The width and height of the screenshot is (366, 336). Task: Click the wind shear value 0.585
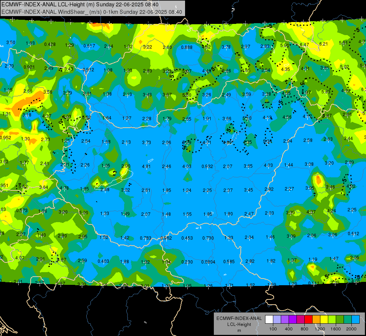click(229, 262)
